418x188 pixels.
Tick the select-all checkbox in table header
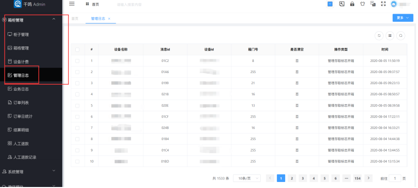click(77, 49)
